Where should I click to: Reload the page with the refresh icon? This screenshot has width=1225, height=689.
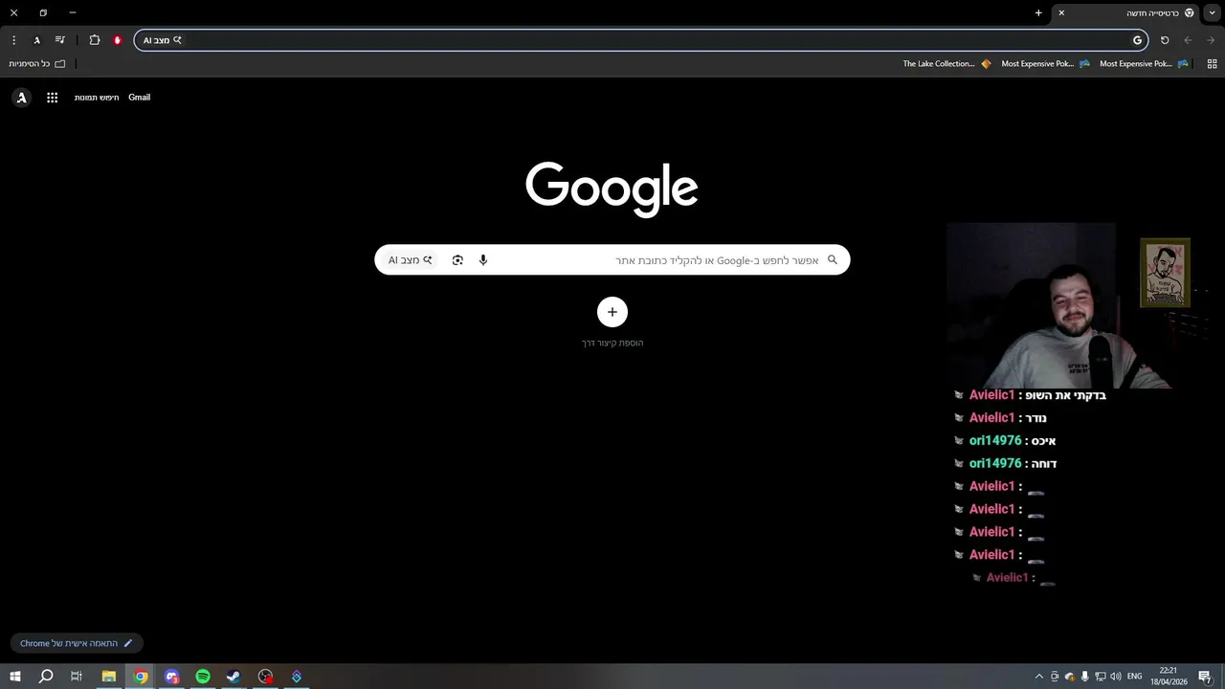point(1165,40)
